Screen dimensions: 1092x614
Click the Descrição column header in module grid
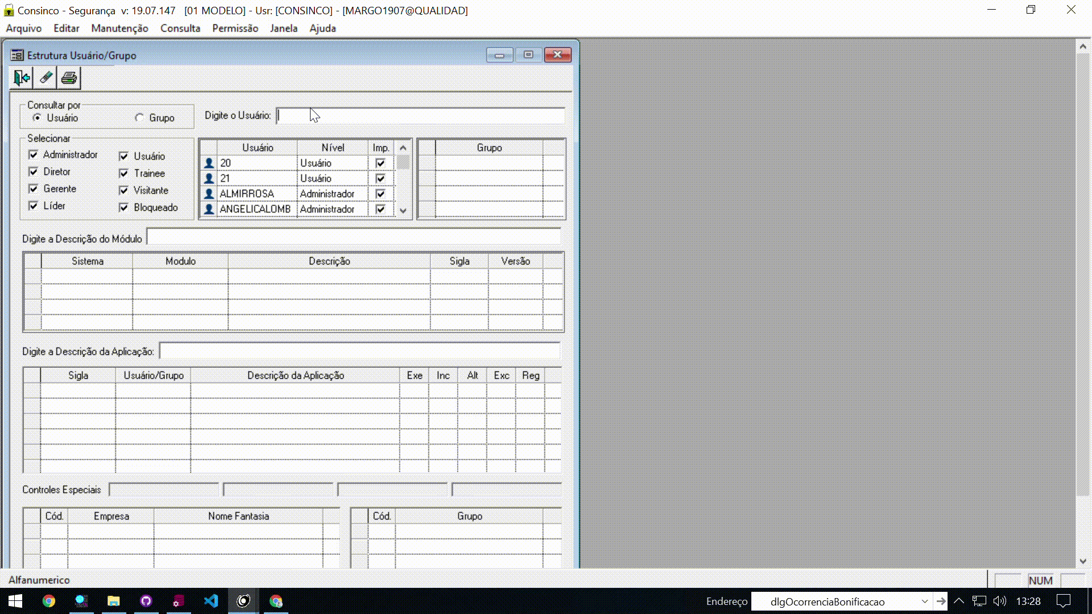pyautogui.click(x=329, y=261)
